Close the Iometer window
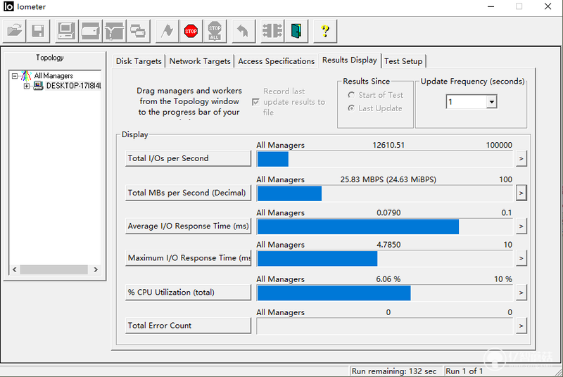563x377 pixels. [548, 6]
